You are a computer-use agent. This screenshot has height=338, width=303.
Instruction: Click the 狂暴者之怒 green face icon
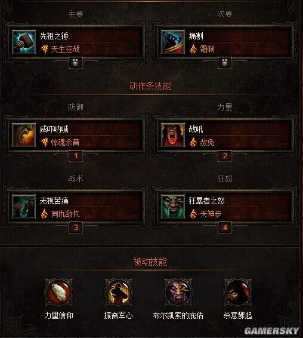[x=173, y=207]
